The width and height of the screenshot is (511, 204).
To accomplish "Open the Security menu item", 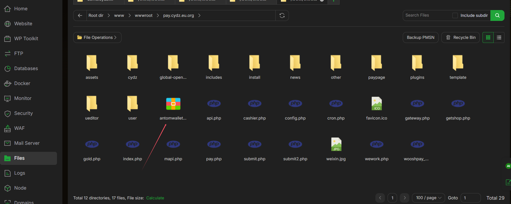I will 23,113.
